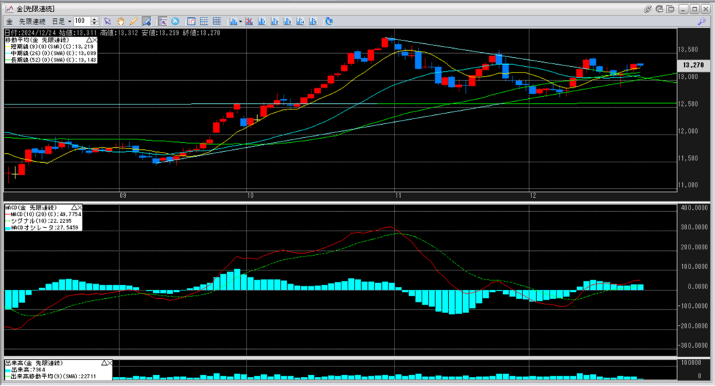Select the arrow pointer tool

[x=108, y=21]
